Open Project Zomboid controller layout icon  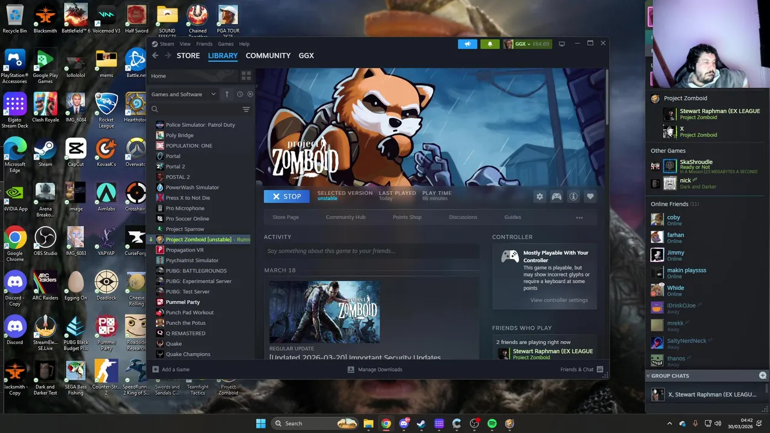point(556,197)
